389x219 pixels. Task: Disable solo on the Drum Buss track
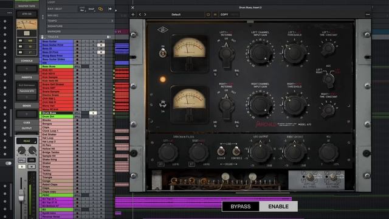tap(93, 113)
